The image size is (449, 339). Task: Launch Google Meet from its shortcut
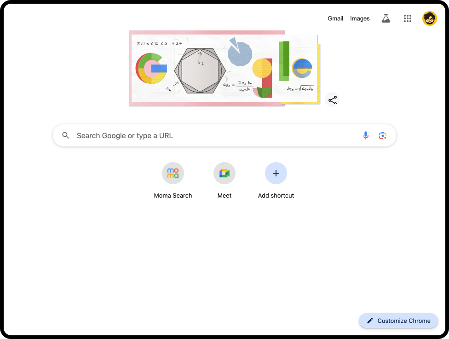(x=224, y=173)
